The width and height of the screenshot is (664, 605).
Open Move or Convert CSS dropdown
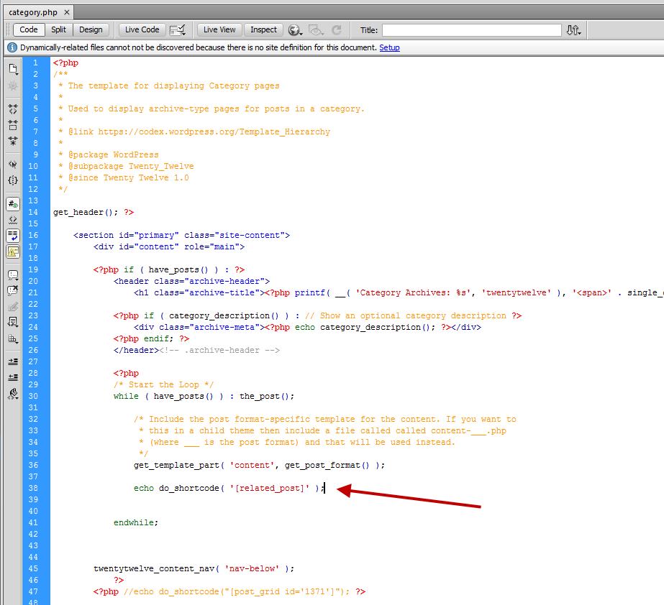13,339
